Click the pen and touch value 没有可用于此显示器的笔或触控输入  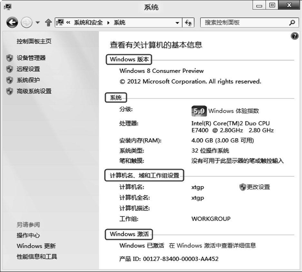238,161
